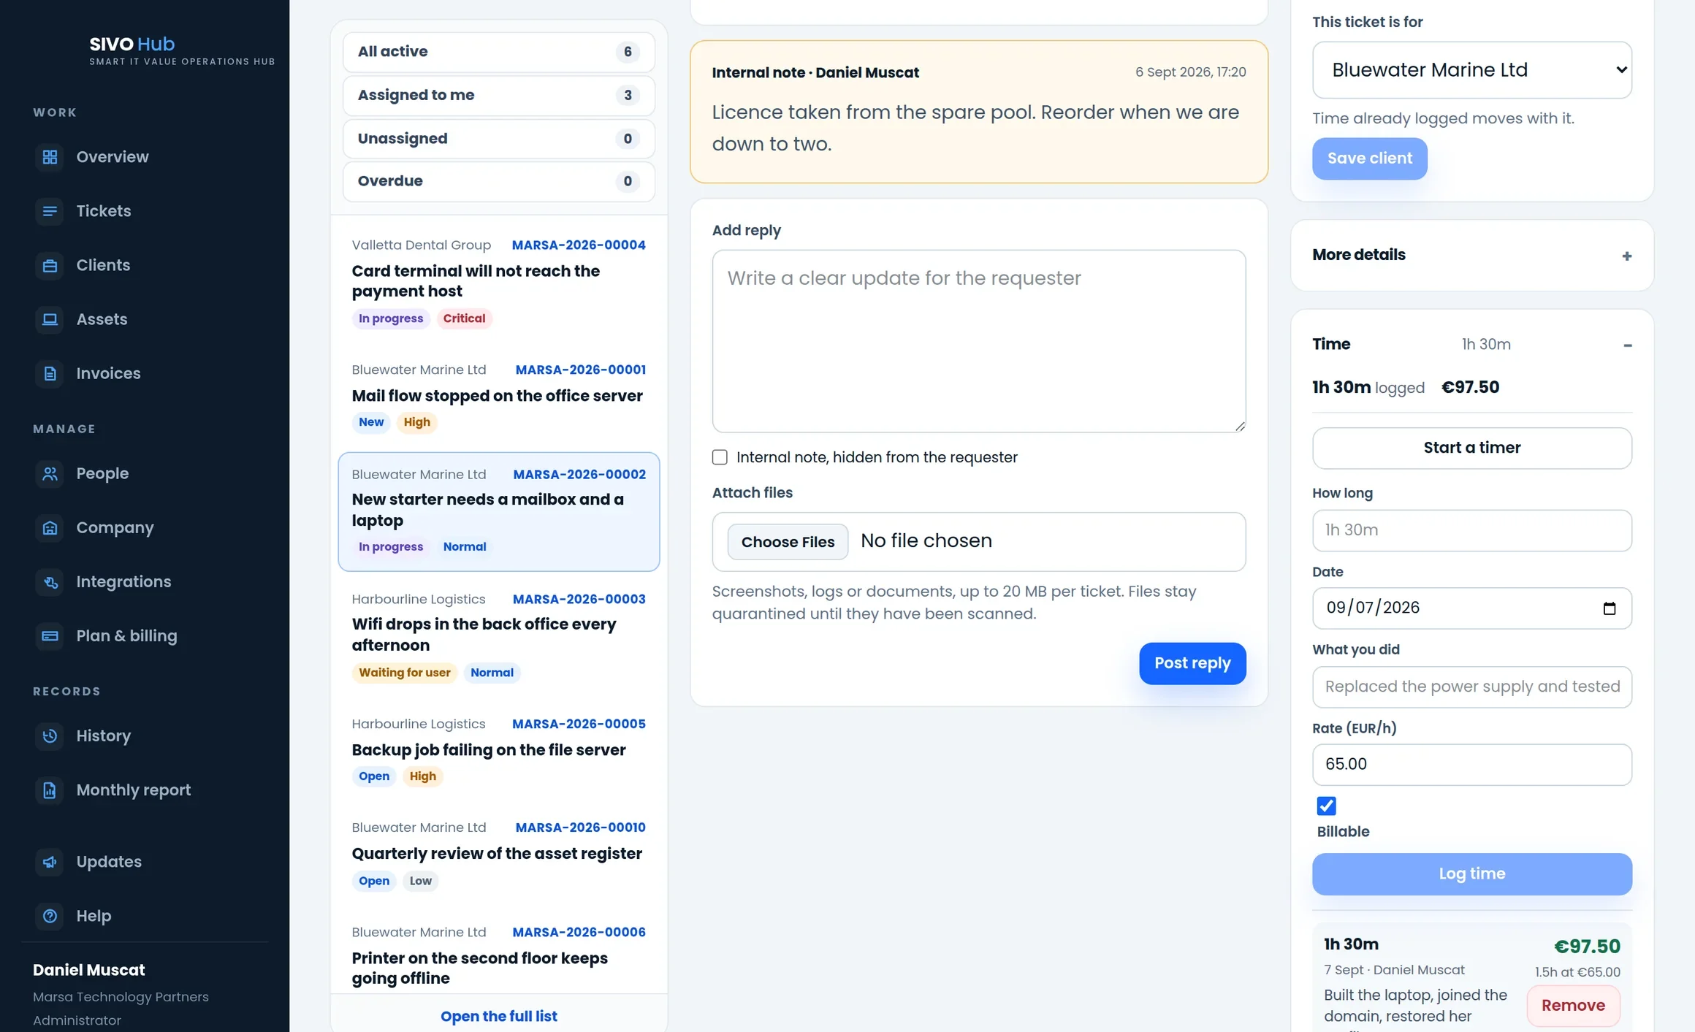Image resolution: width=1695 pixels, height=1032 pixels.
Task: Open the Overview grid icon
Action: click(x=50, y=157)
